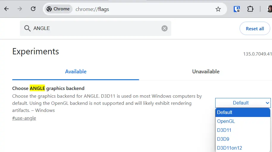
Task: Open the #use-angle flag link
Action: (x=24, y=118)
